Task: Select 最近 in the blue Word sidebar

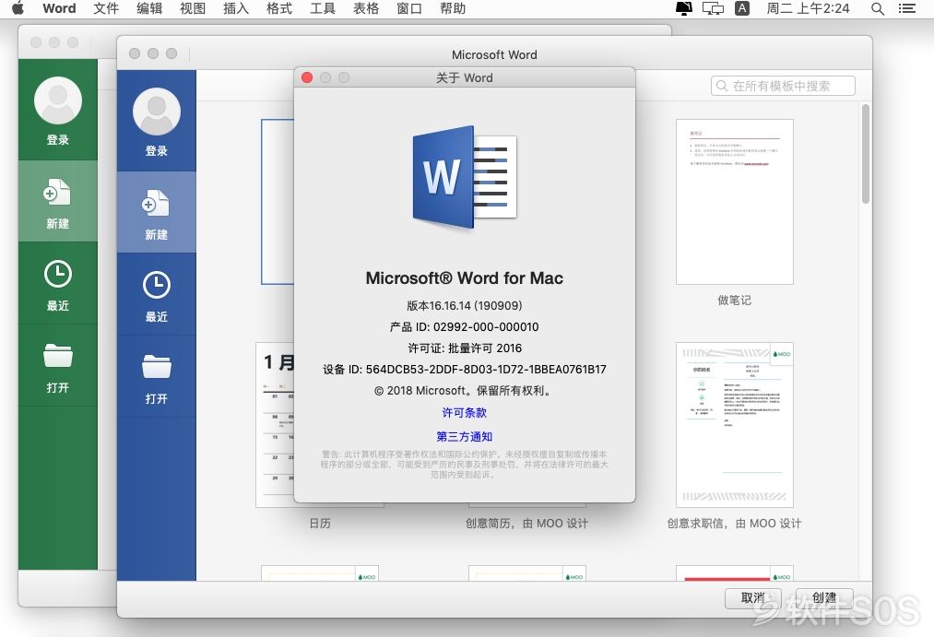Action: pyautogui.click(x=157, y=295)
